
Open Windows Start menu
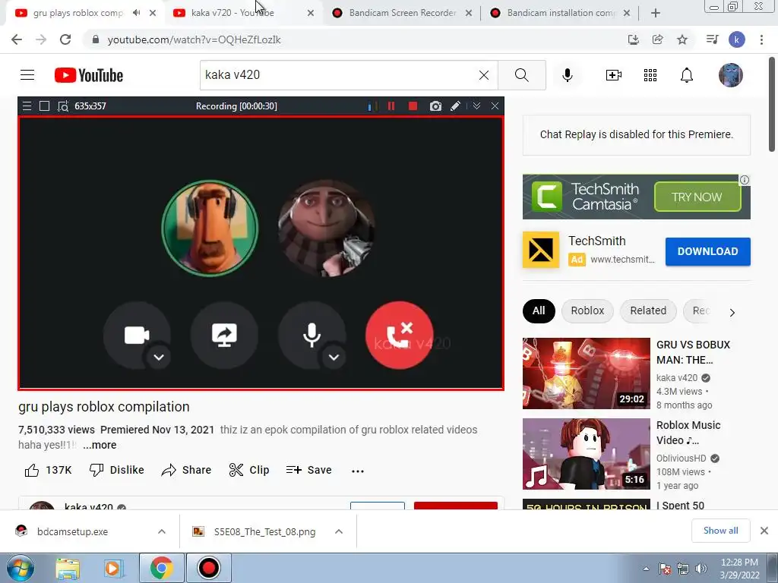click(20, 568)
